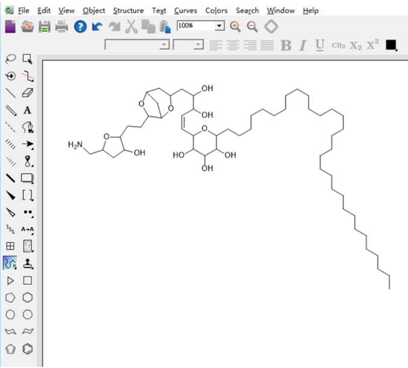Select the Cyclopentane ring tool
The width and height of the screenshot is (408, 368).
[10, 297]
